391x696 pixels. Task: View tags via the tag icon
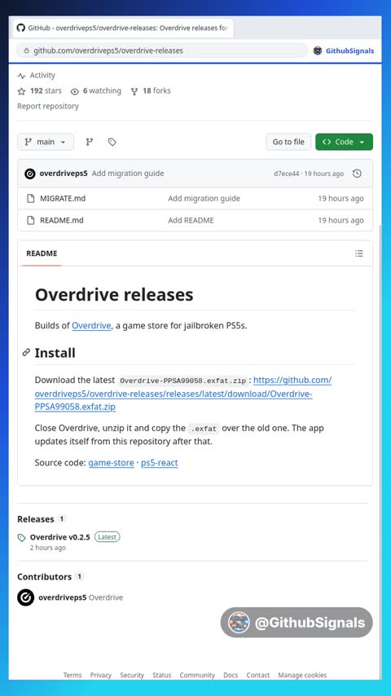tap(112, 142)
